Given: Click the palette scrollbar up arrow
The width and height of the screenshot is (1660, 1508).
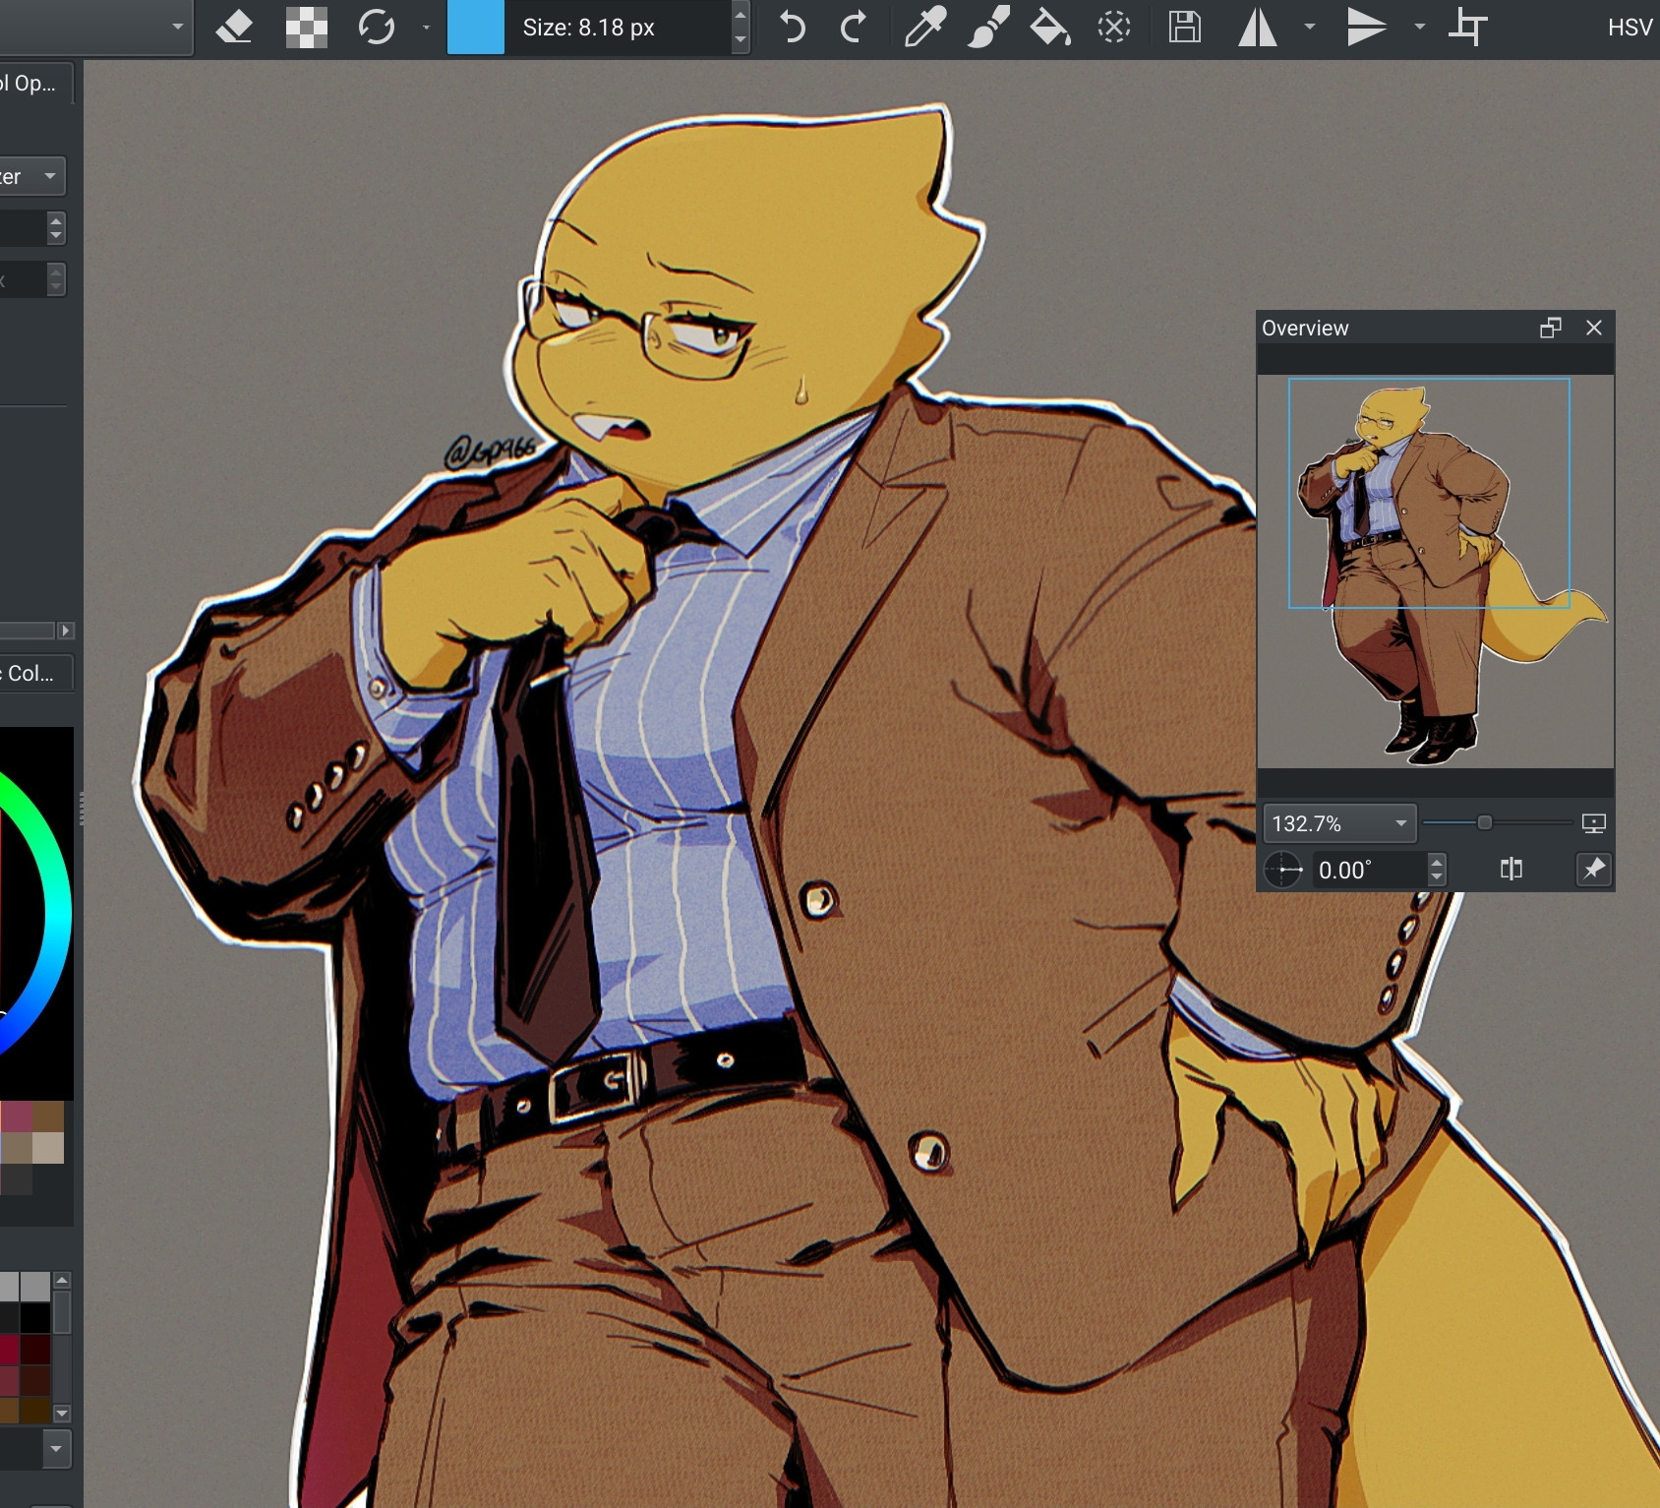Looking at the screenshot, I should tap(62, 1280).
